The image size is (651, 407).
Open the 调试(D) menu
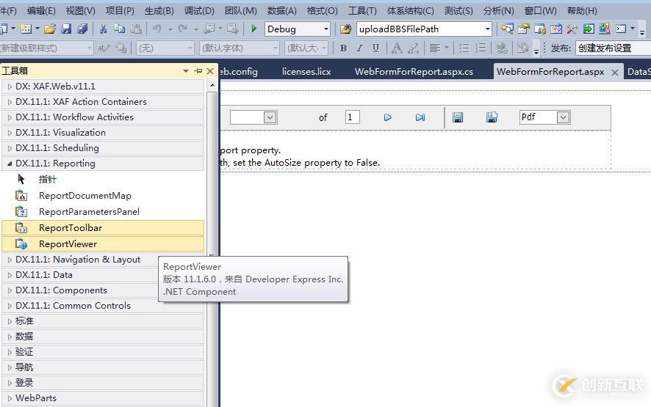point(199,11)
